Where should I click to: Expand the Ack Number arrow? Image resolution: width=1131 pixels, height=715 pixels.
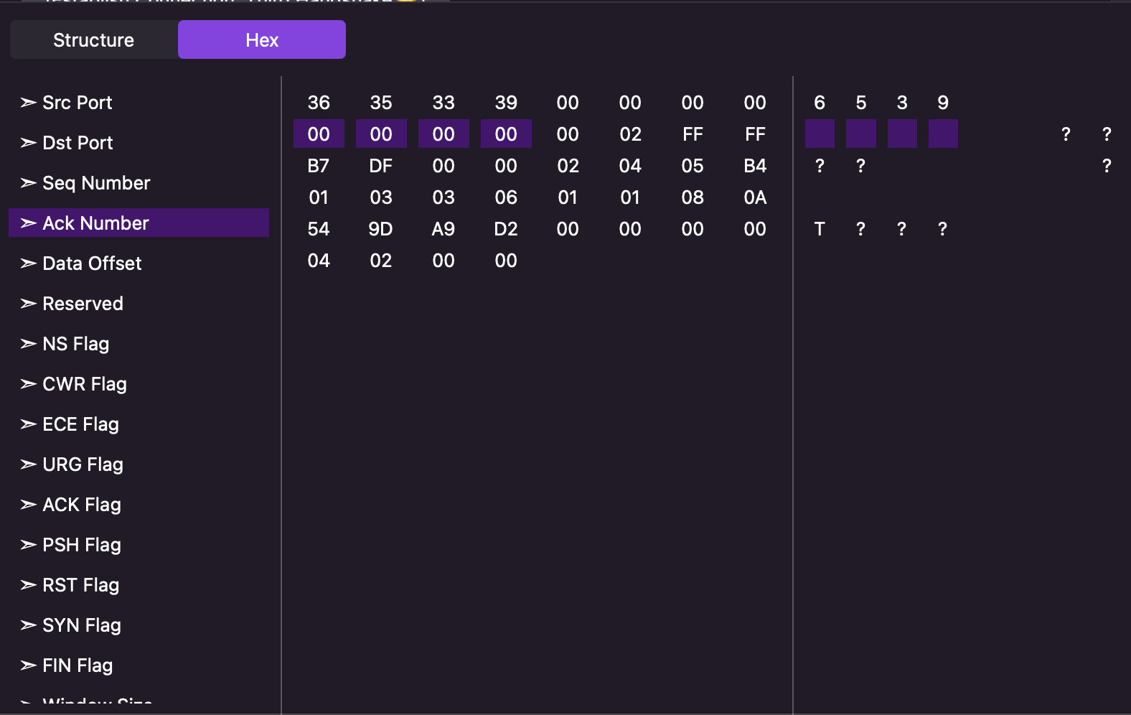click(x=29, y=223)
